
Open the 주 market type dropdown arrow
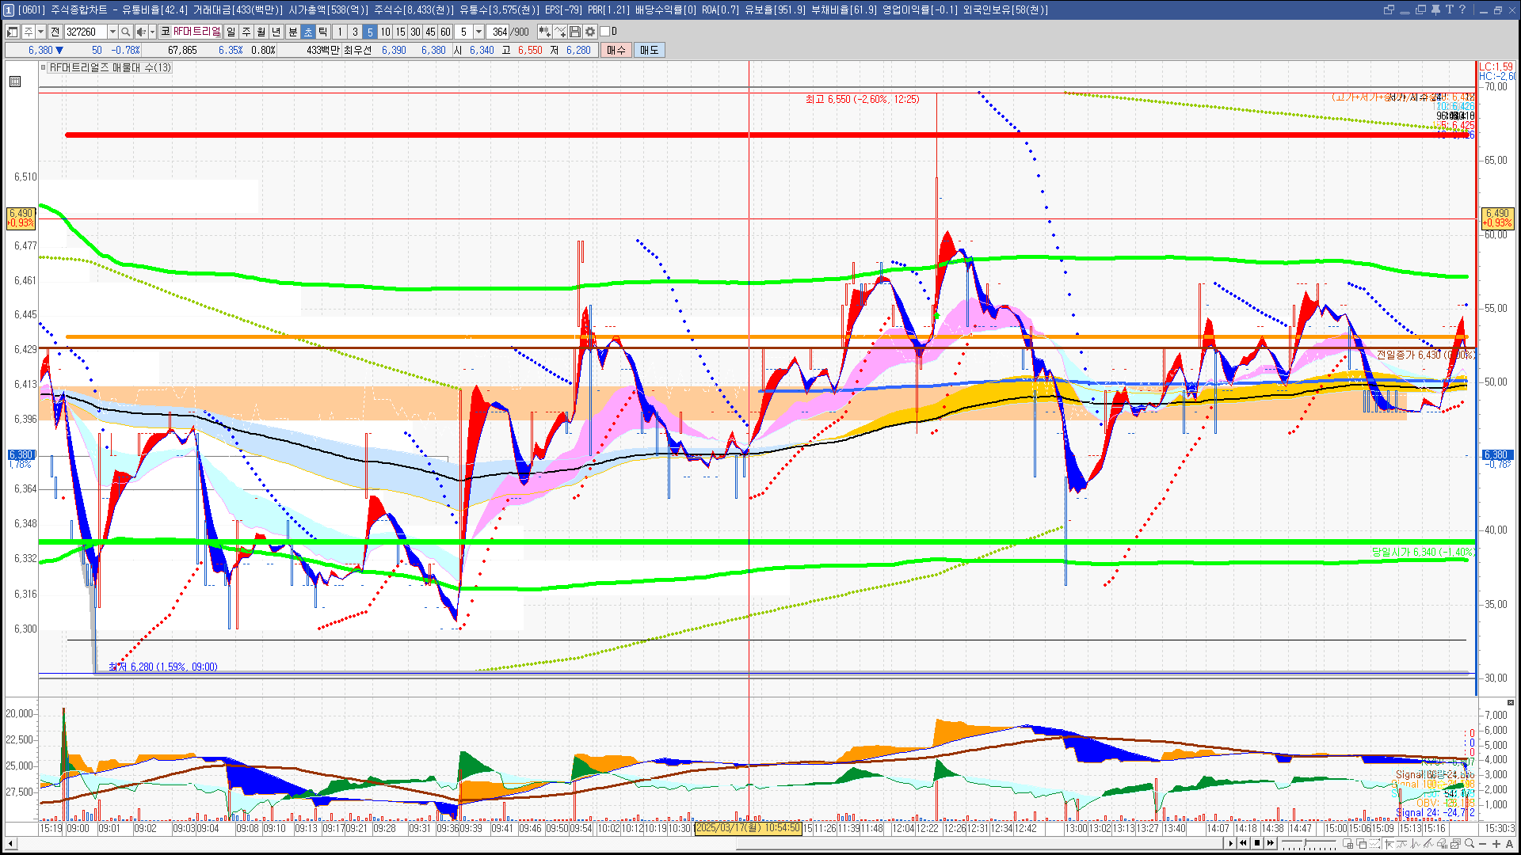[x=40, y=32]
